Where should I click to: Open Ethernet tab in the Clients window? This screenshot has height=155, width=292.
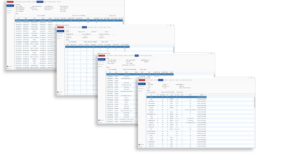[x=150, y=55]
